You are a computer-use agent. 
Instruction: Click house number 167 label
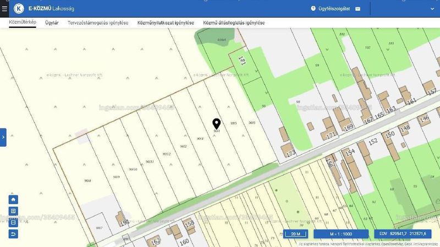(369, 120)
